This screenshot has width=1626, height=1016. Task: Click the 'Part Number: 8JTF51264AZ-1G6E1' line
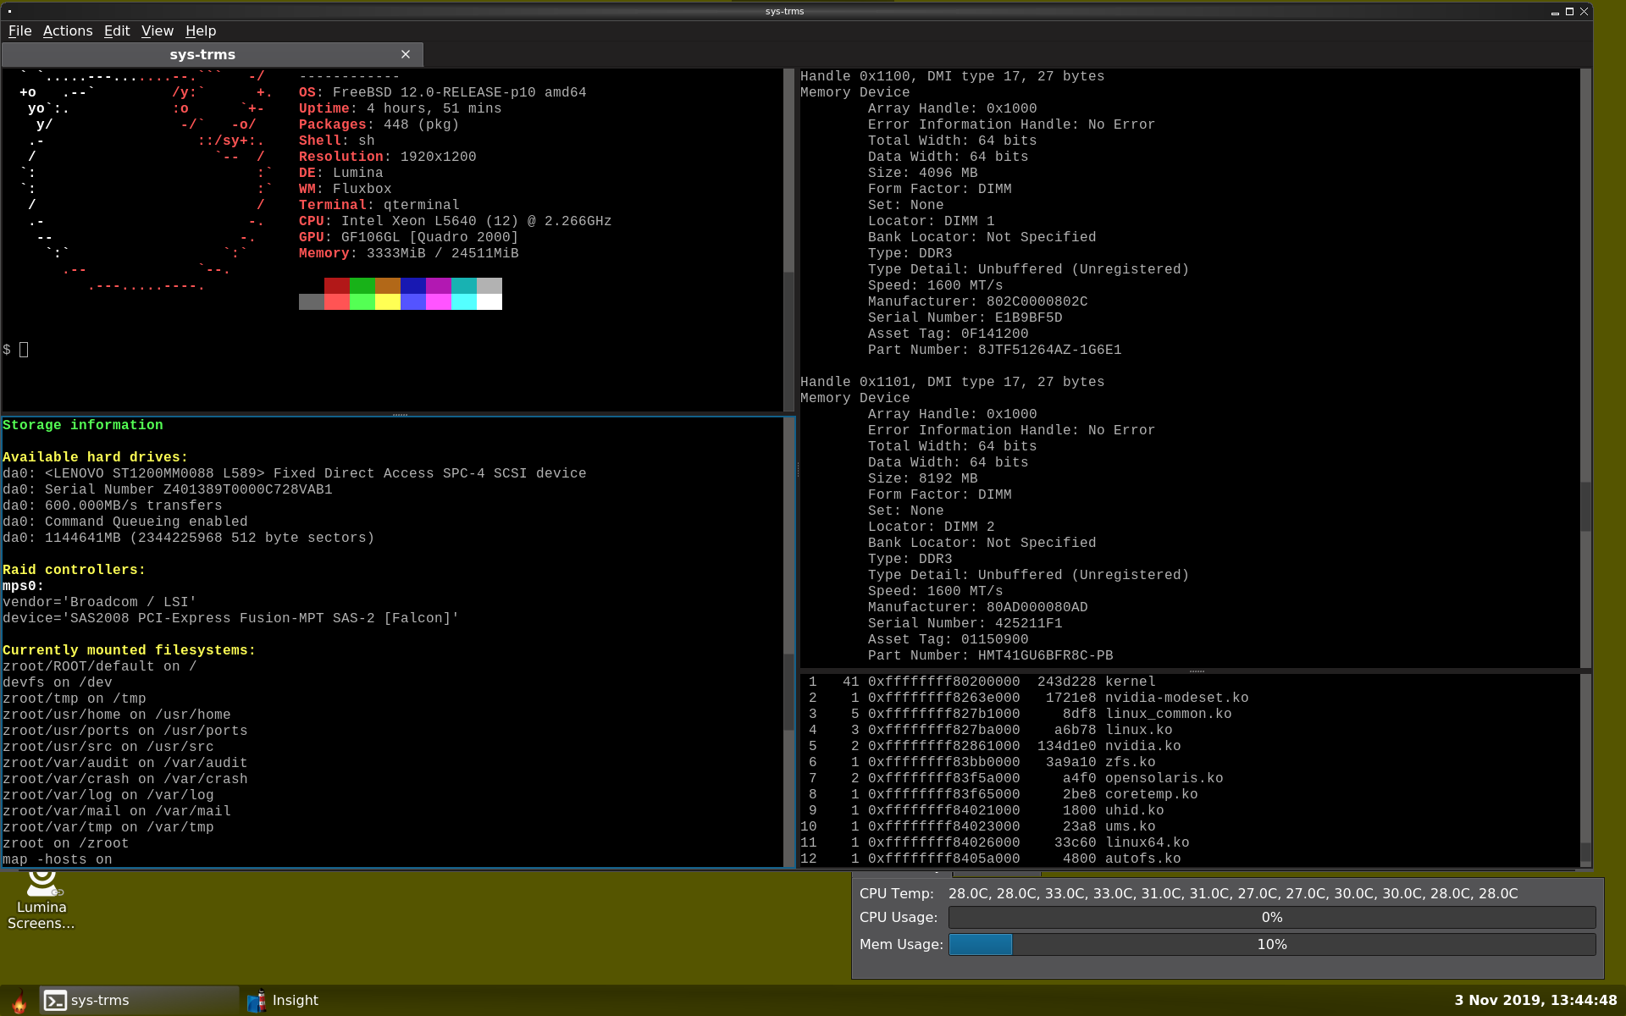tap(995, 350)
